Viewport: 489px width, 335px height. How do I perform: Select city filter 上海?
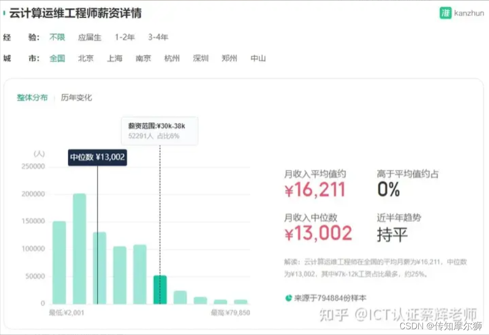pos(115,58)
